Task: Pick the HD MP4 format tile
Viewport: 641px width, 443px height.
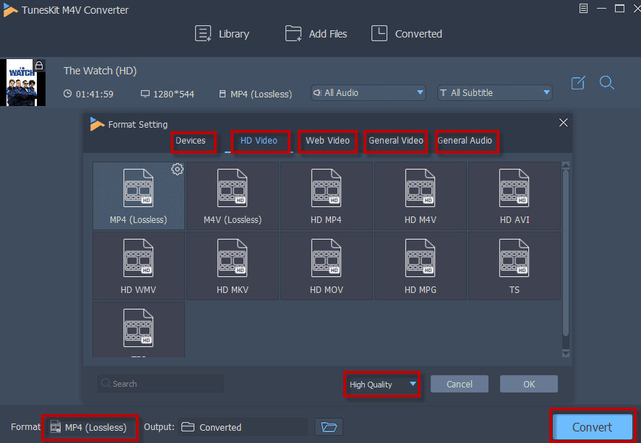Action: pos(326,196)
